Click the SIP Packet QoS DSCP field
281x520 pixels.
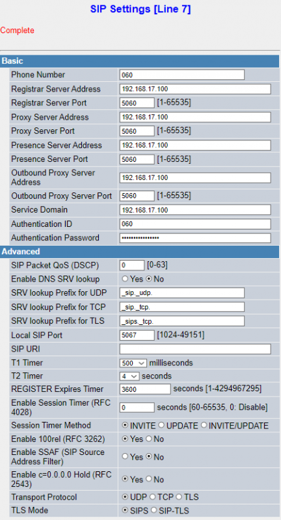point(132,265)
